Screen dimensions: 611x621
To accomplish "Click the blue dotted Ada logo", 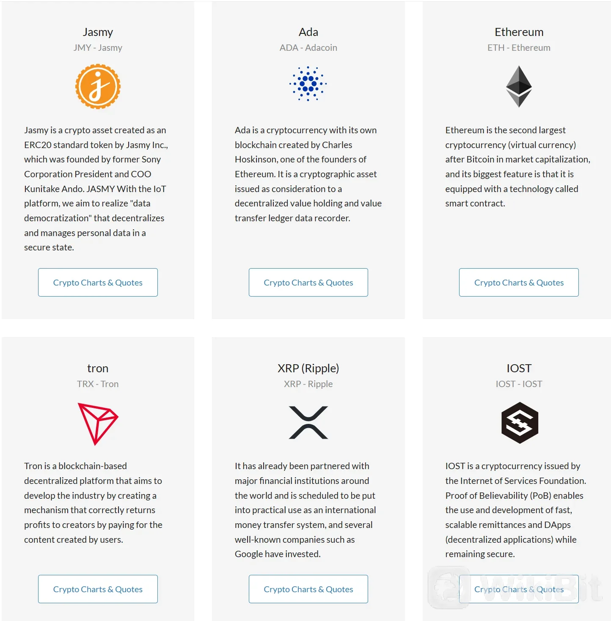I will [308, 84].
